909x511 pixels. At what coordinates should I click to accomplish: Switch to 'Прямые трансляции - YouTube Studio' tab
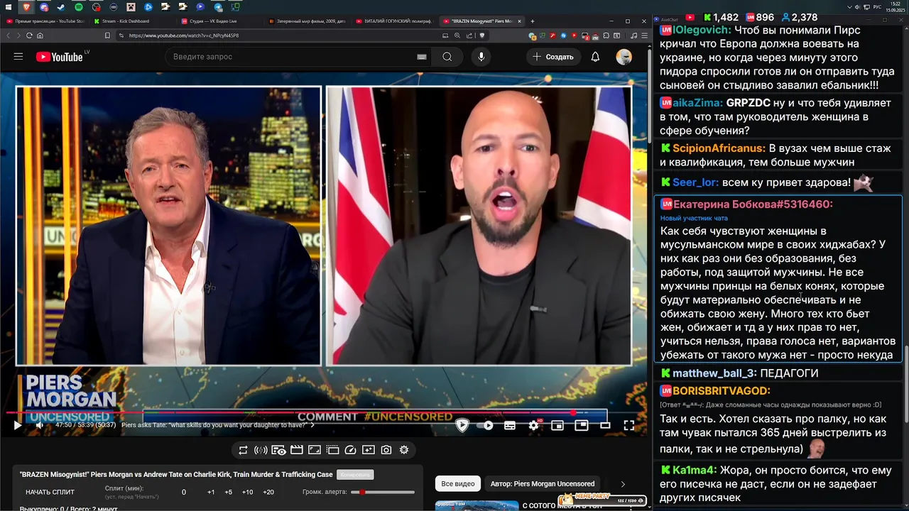(45, 21)
